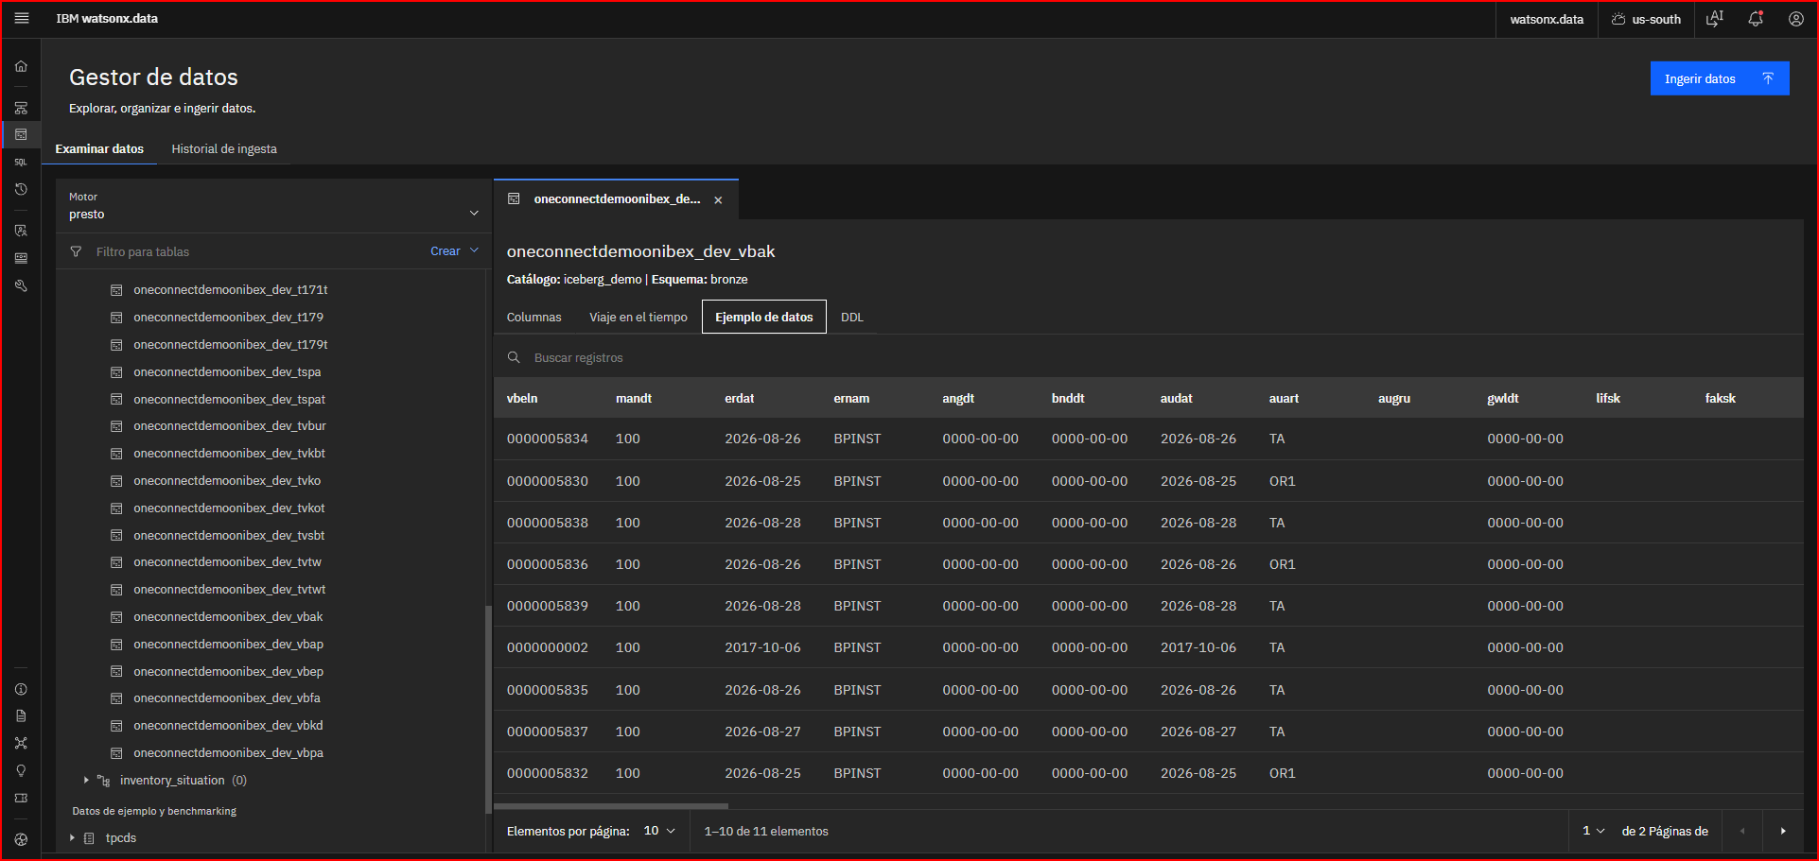Go to previous results page arrow

point(1742,831)
